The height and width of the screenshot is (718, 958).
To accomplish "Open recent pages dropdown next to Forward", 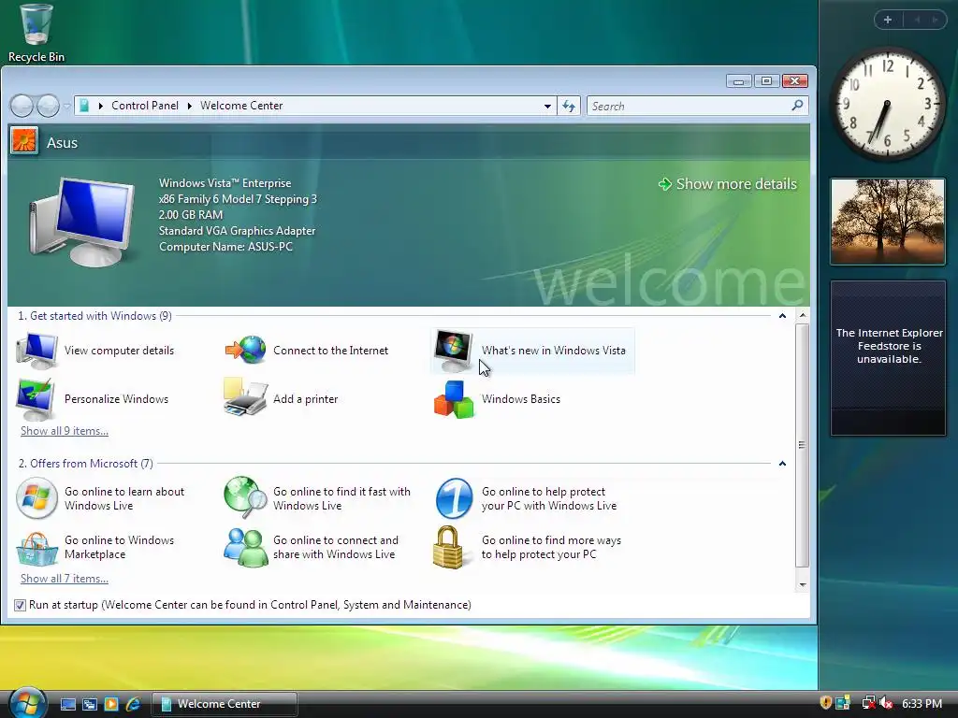I will 66,107.
